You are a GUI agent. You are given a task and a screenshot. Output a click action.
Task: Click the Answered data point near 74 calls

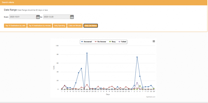[x=137, y=57]
